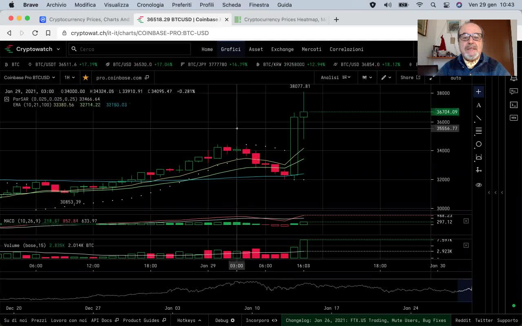Expand the Coinbase Pro BTCUSD market selector

click(x=29, y=77)
